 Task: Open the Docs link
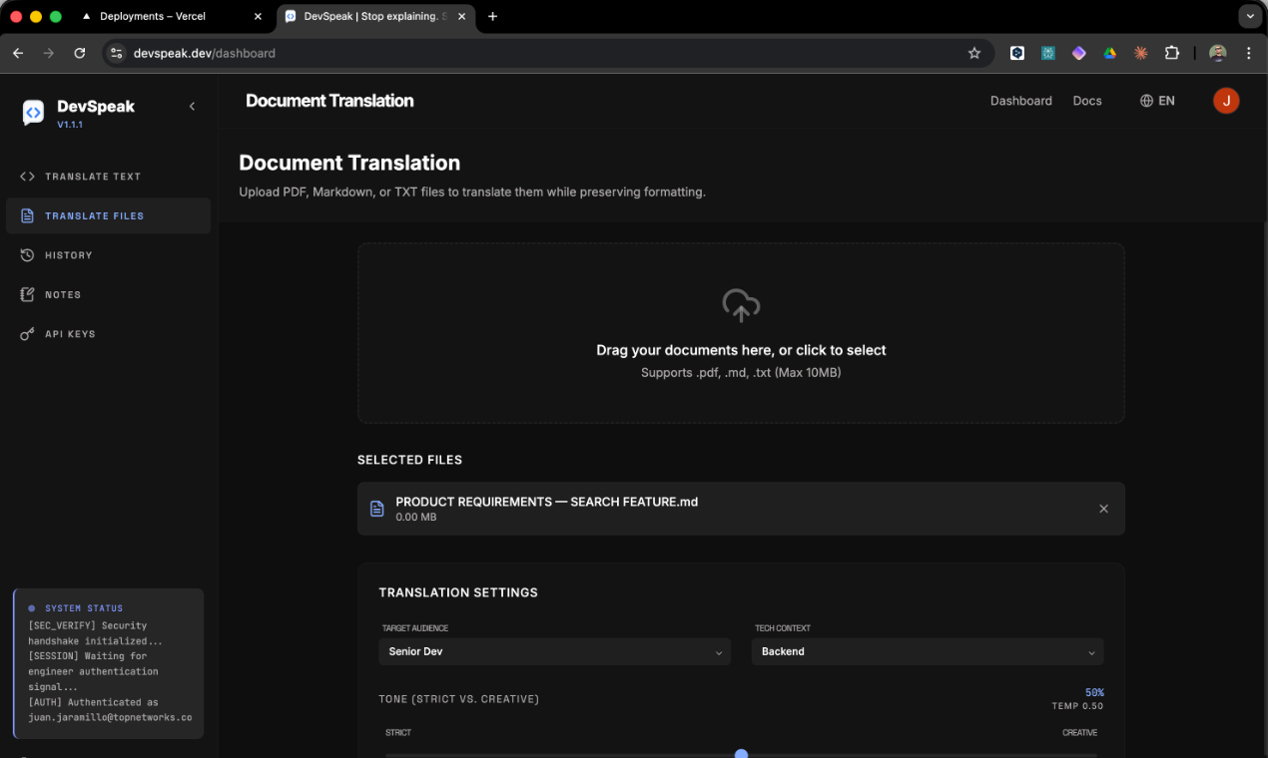1087,101
